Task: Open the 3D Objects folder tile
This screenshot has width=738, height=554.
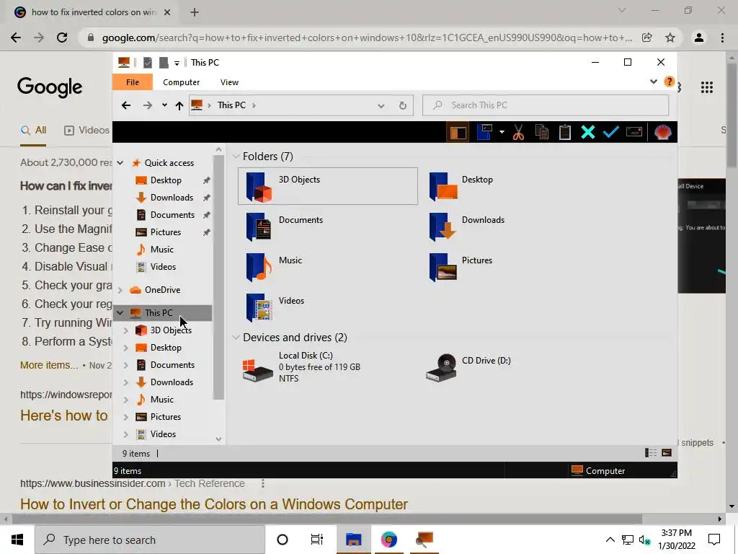Action: point(328,186)
